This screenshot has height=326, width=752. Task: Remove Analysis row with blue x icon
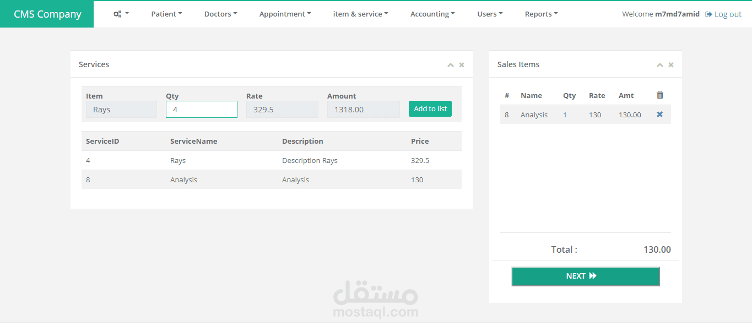click(x=659, y=115)
